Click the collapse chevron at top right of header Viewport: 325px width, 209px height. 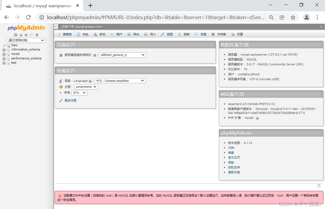coord(321,27)
